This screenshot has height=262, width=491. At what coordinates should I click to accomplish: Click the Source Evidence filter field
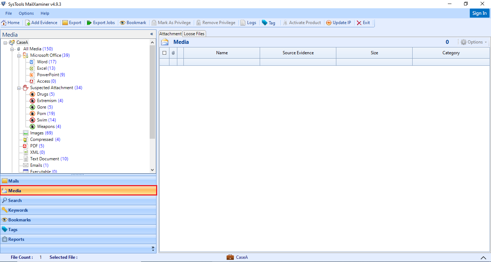point(298,62)
